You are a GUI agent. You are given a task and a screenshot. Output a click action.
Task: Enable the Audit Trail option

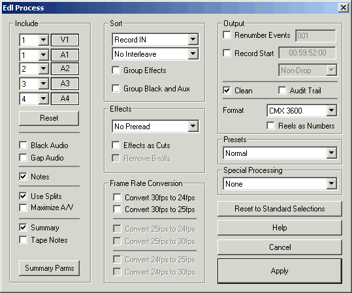pos(282,91)
